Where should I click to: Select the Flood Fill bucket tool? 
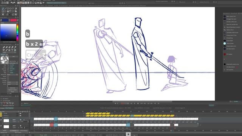click(x=16, y=9)
